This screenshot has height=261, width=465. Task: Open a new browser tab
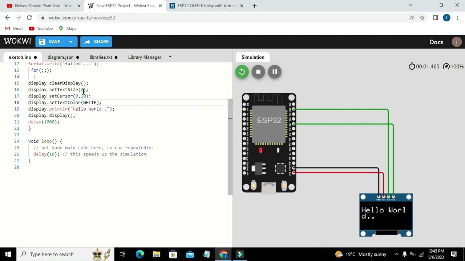coord(254,6)
